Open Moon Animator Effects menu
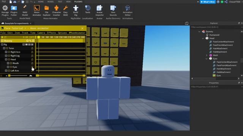The width and height of the screenshot is (243, 136). [51, 33]
